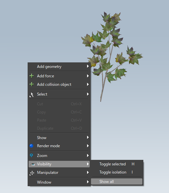The width and height of the screenshot is (169, 193).
Task: Click the arrow at right of Manipulator
Action: point(88,172)
